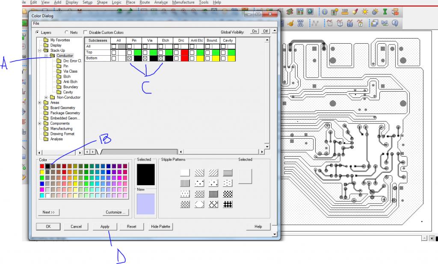This screenshot has height=264, width=438.
Task: Click the globe grid toolbar icon
Action: tap(310, 12)
